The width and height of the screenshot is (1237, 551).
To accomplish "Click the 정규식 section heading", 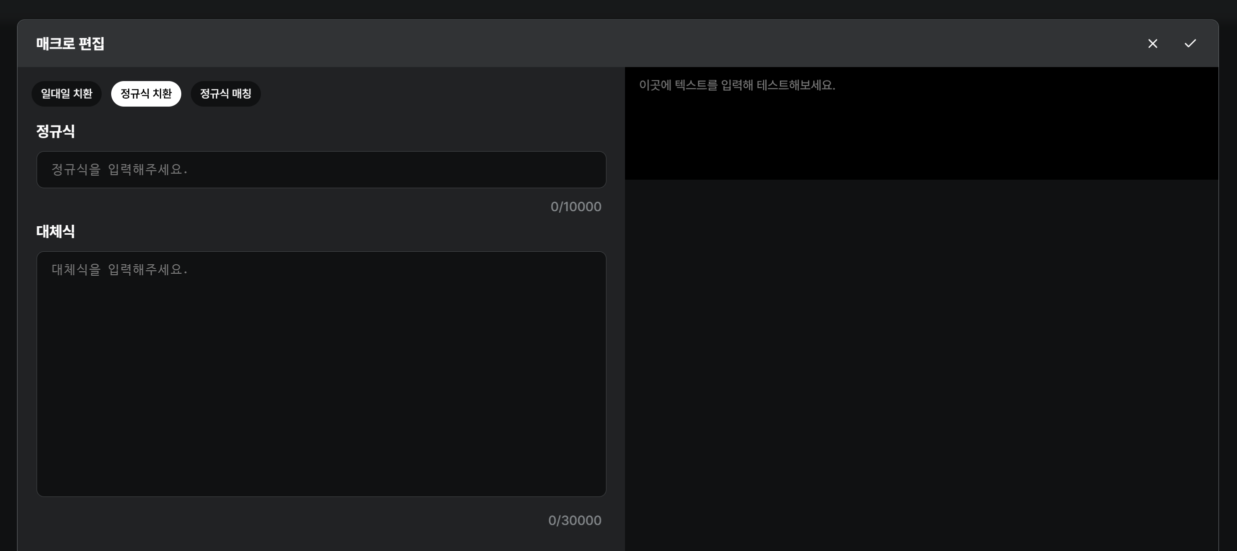I will coord(56,132).
